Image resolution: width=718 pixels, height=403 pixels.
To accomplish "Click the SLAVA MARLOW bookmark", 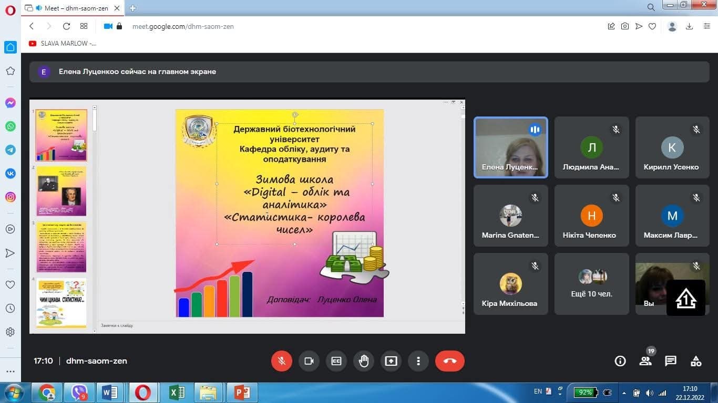I will click(x=63, y=44).
